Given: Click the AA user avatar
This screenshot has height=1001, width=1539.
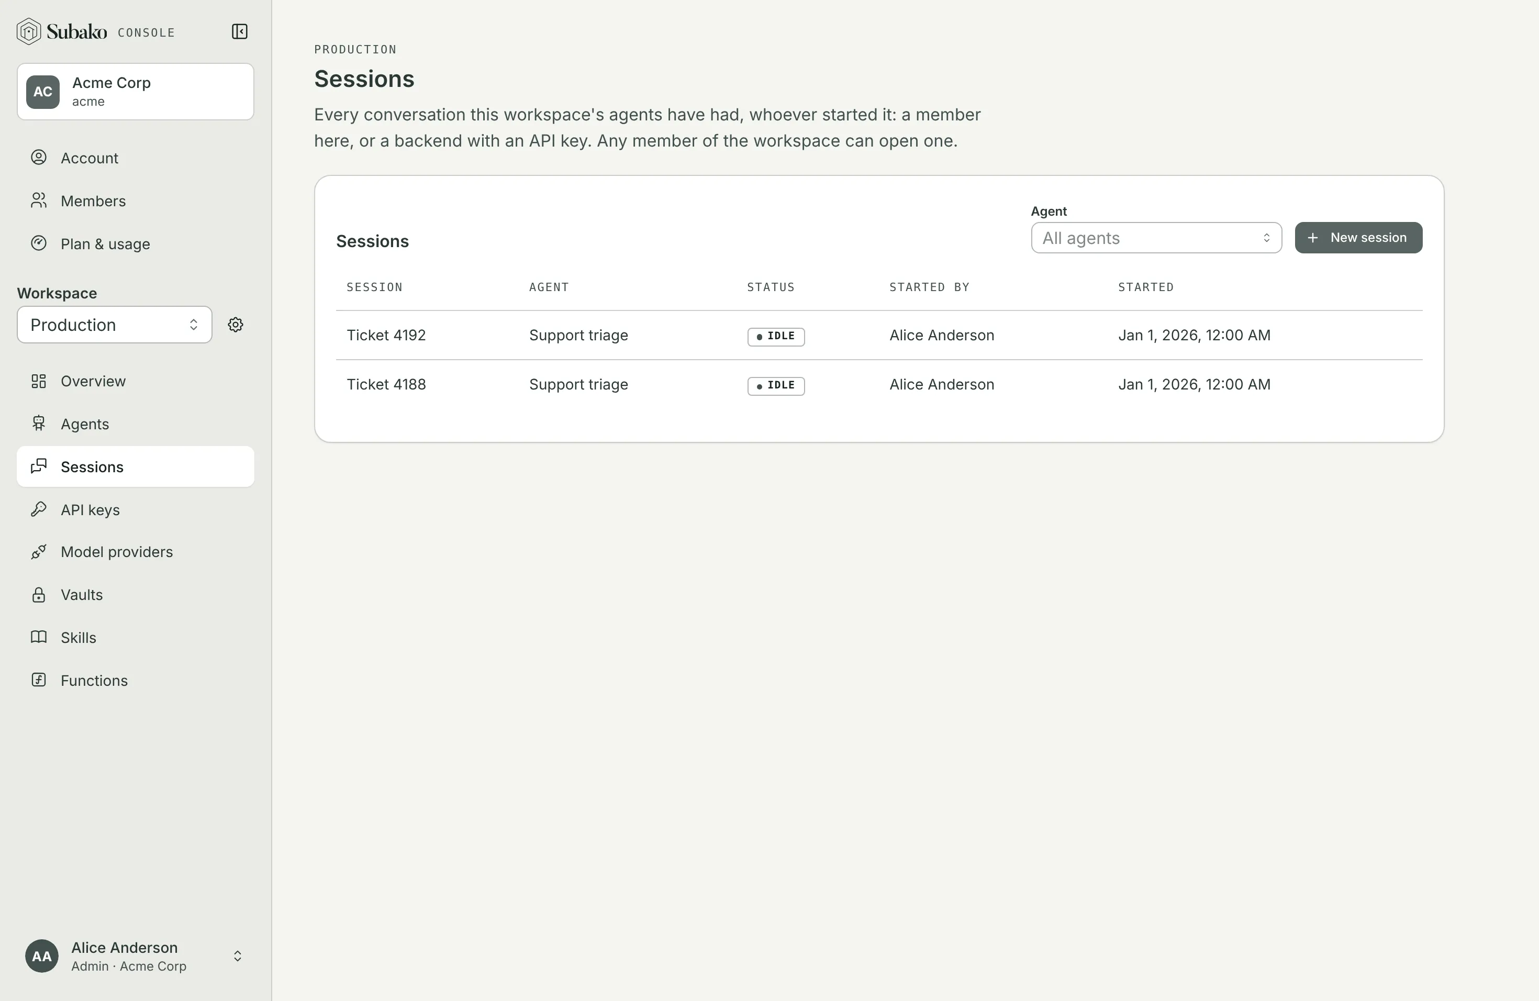Looking at the screenshot, I should click(x=42, y=956).
